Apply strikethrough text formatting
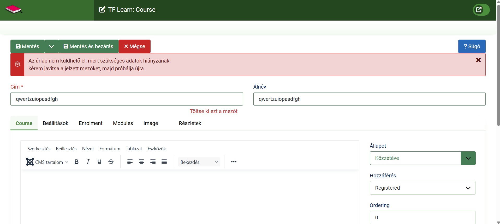This screenshot has height=224, width=500. point(111,162)
